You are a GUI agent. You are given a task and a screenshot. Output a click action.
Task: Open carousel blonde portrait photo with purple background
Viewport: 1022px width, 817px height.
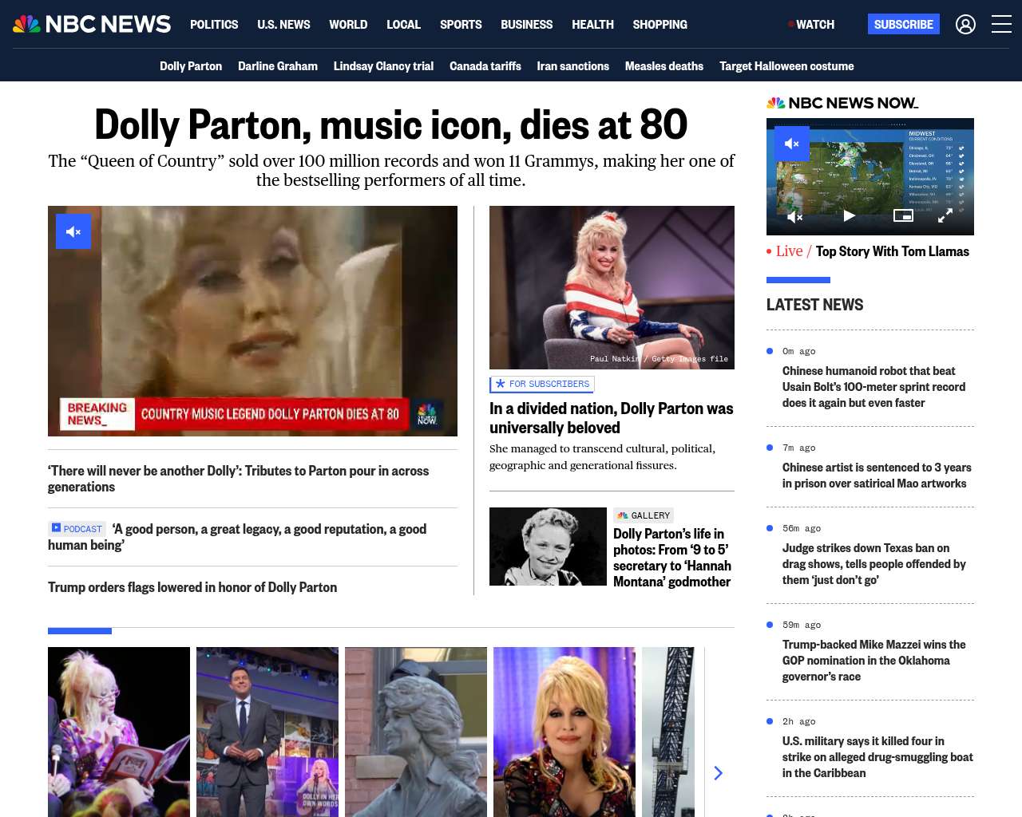pos(564,732)
